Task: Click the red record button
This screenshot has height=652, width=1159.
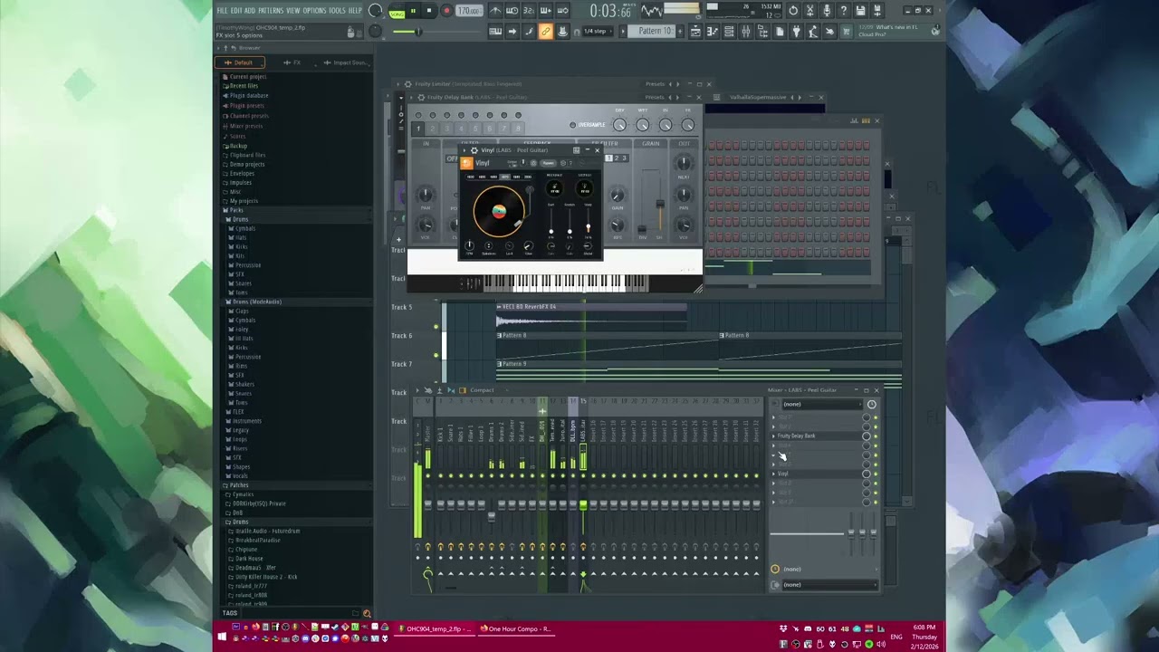Action: click(446, 11)
